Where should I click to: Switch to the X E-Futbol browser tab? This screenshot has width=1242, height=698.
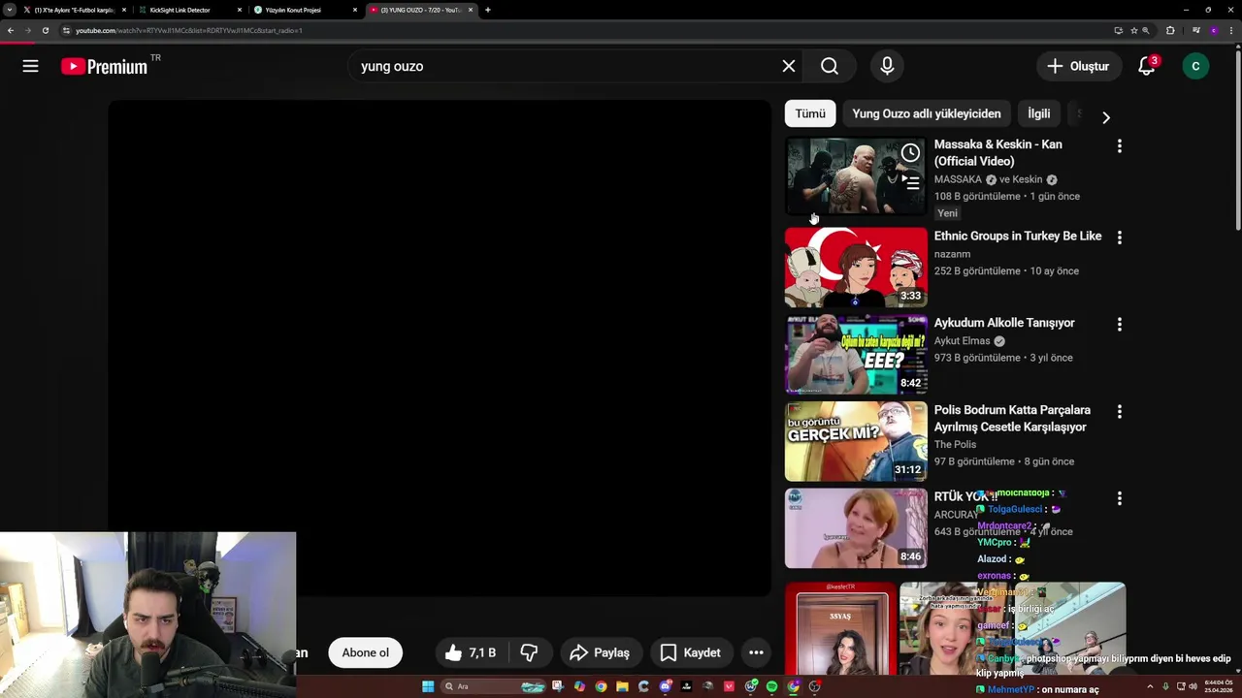point(74,10)
